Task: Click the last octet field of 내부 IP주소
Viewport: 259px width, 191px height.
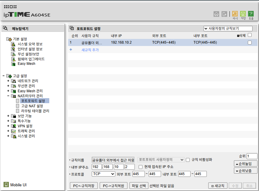Action: (130, 167)
